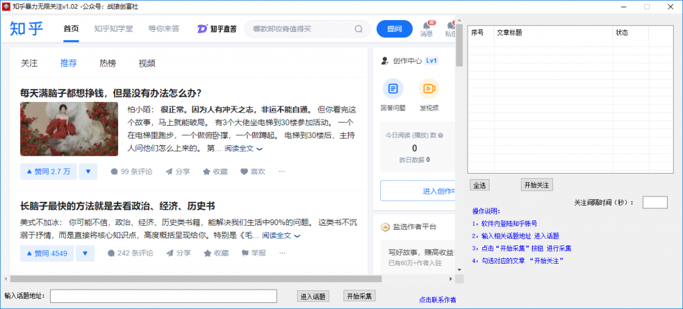Click the horizontal scrollbar right arrow

click(451, 278)
